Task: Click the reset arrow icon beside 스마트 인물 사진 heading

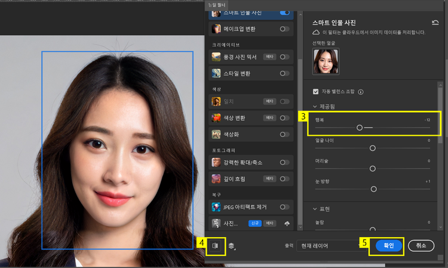Action: (x=435, y=23)
